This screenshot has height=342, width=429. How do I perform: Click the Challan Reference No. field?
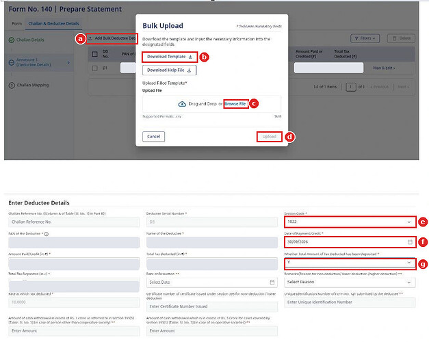(x=74, y=222)
